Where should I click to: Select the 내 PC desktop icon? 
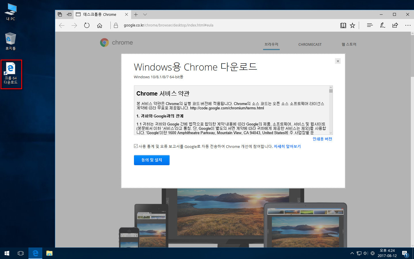[x=11, y=12]
